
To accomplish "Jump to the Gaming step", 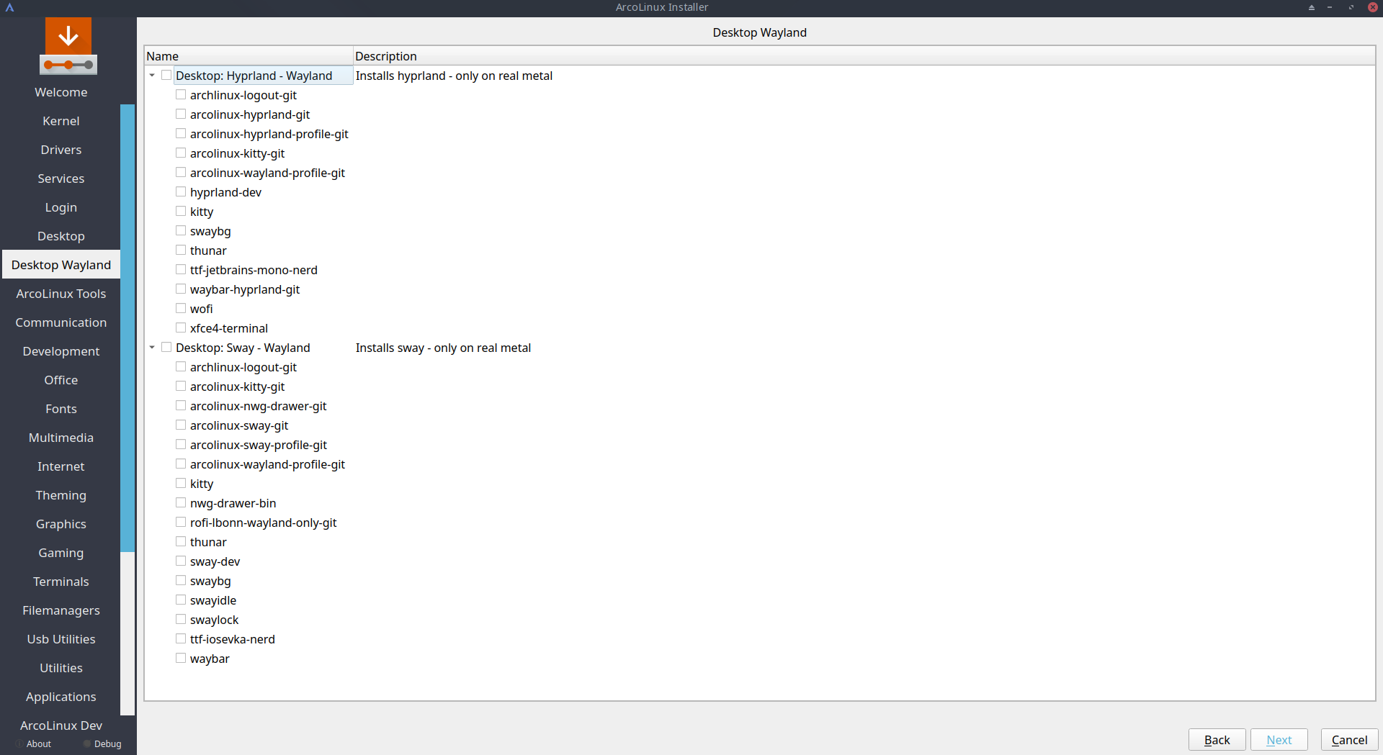I will [x=61, y=553].
